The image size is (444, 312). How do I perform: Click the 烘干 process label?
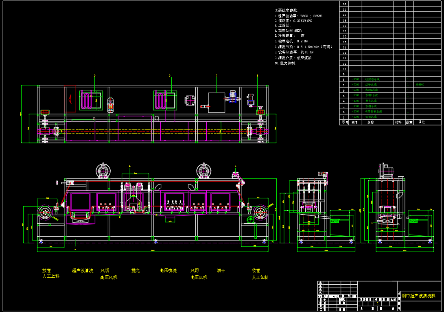tap(221, 270)
